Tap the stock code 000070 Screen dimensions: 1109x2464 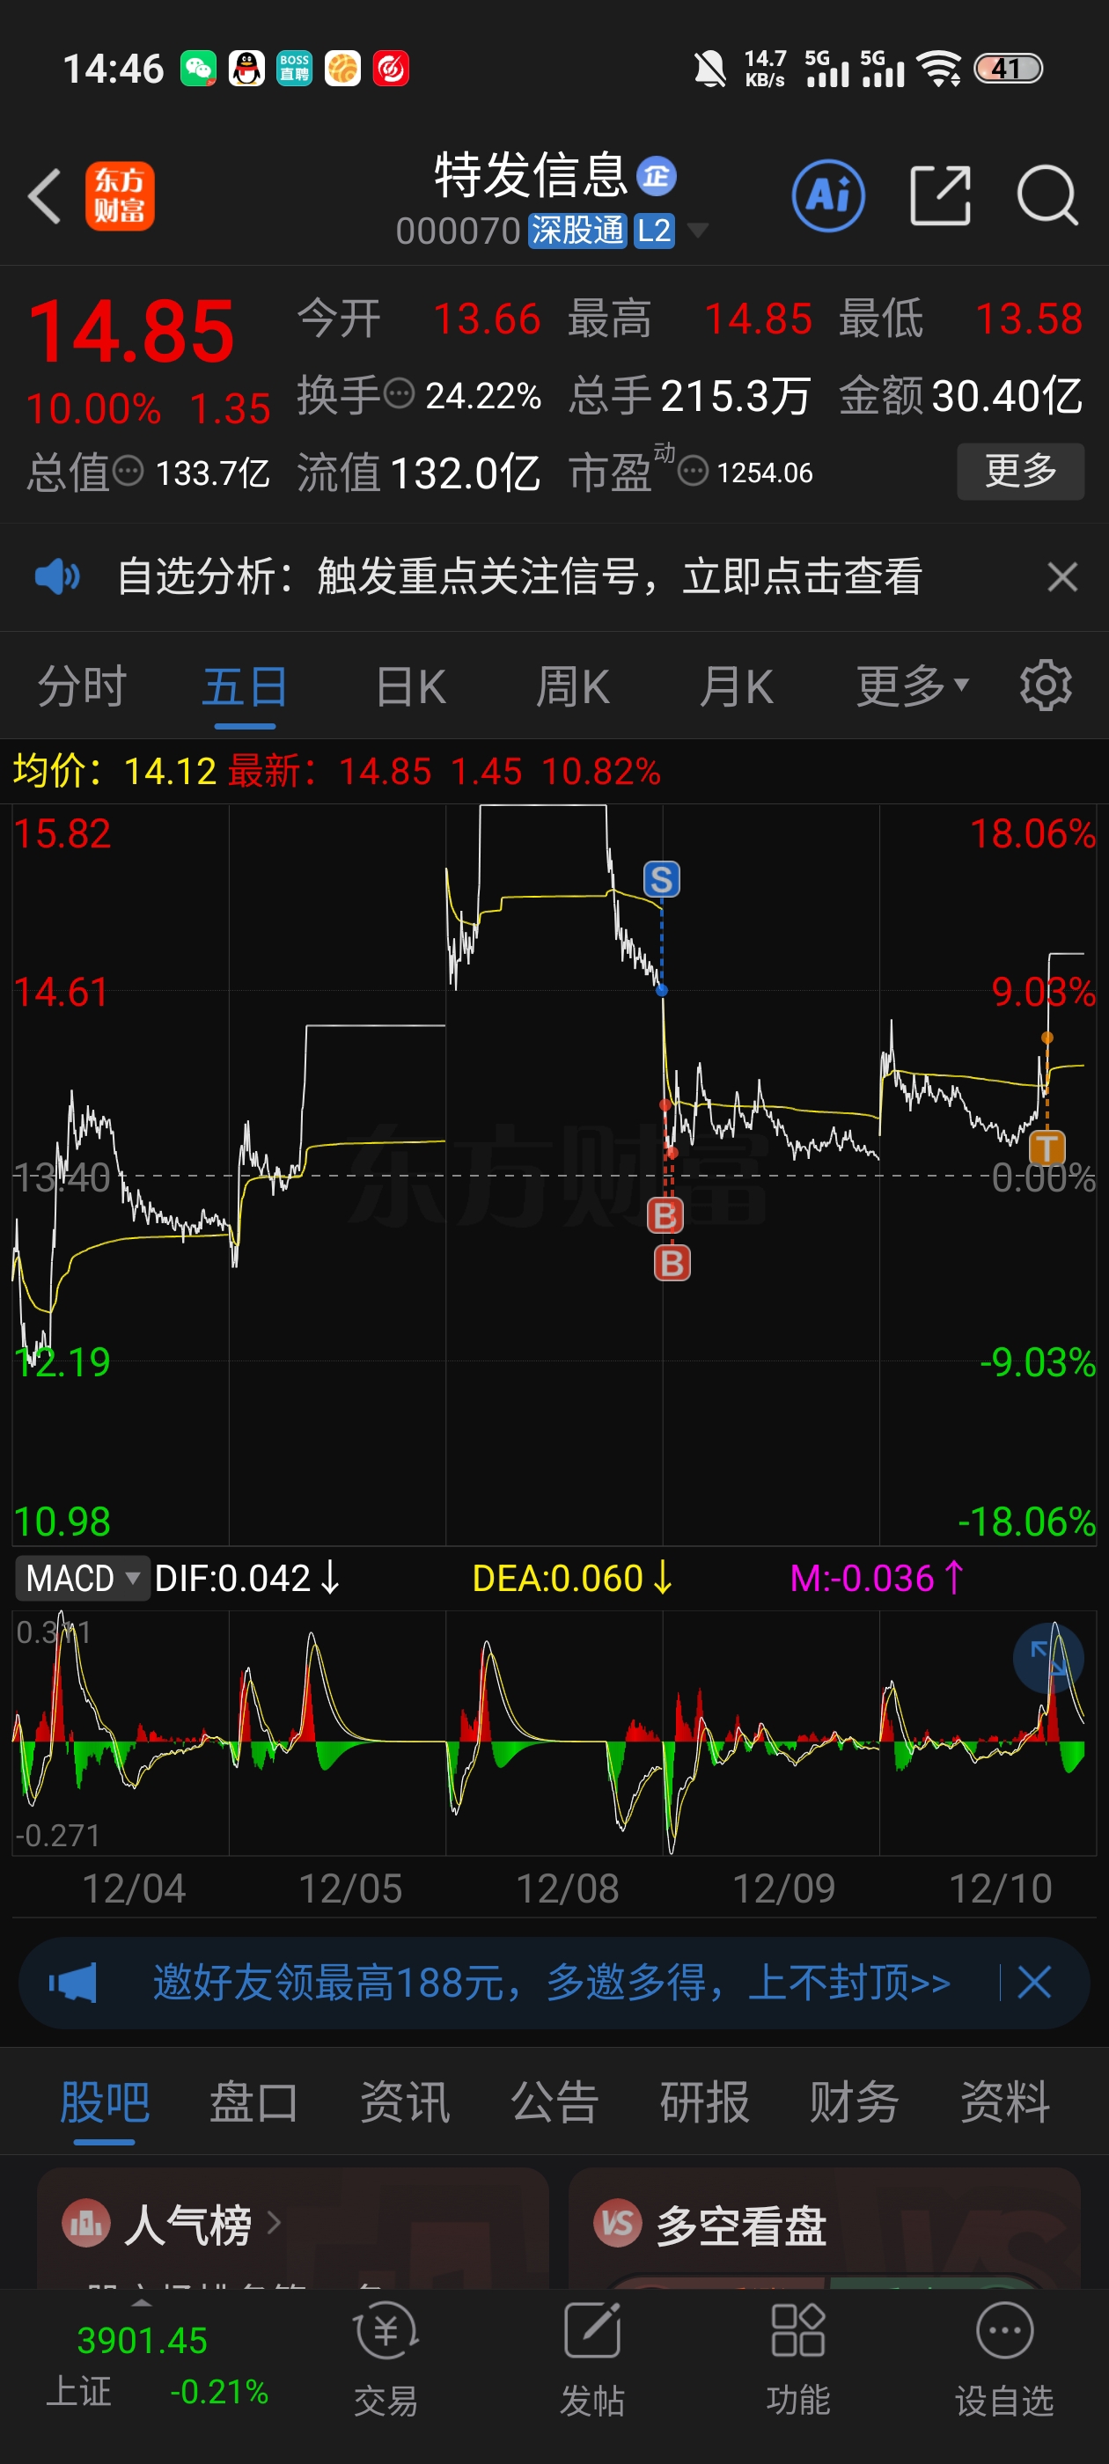[458, 231]
